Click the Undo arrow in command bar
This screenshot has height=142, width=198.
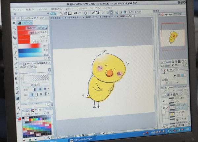(x=75, y=13)
